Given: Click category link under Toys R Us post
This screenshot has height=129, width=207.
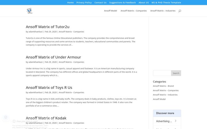Looking at the screenshot, I should (x=71, y=92).
